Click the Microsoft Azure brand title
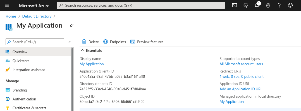The width and height of the screenshot is (301, 111). [34, 6]
